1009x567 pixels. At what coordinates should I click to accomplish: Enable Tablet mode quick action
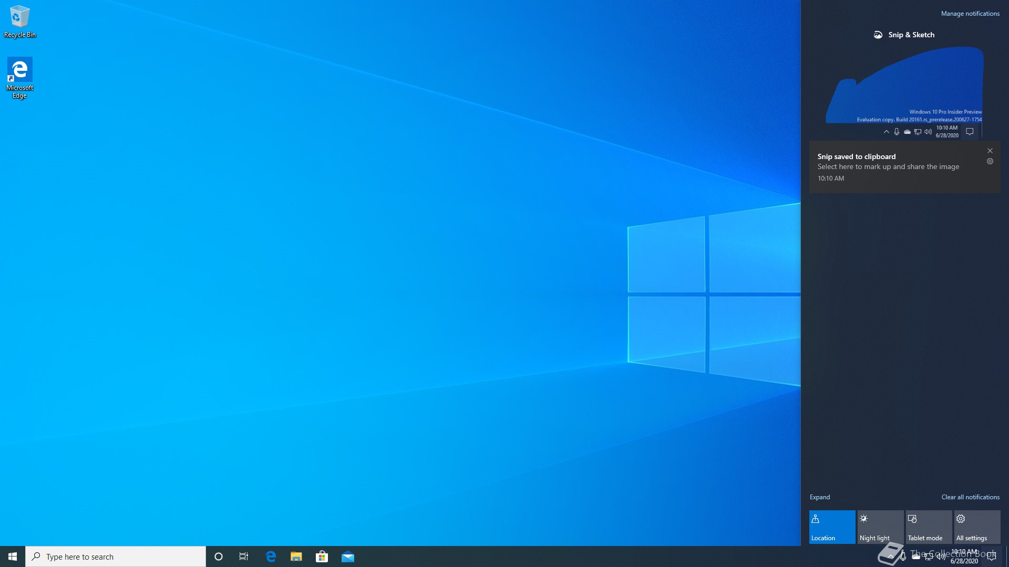point(929,527)
